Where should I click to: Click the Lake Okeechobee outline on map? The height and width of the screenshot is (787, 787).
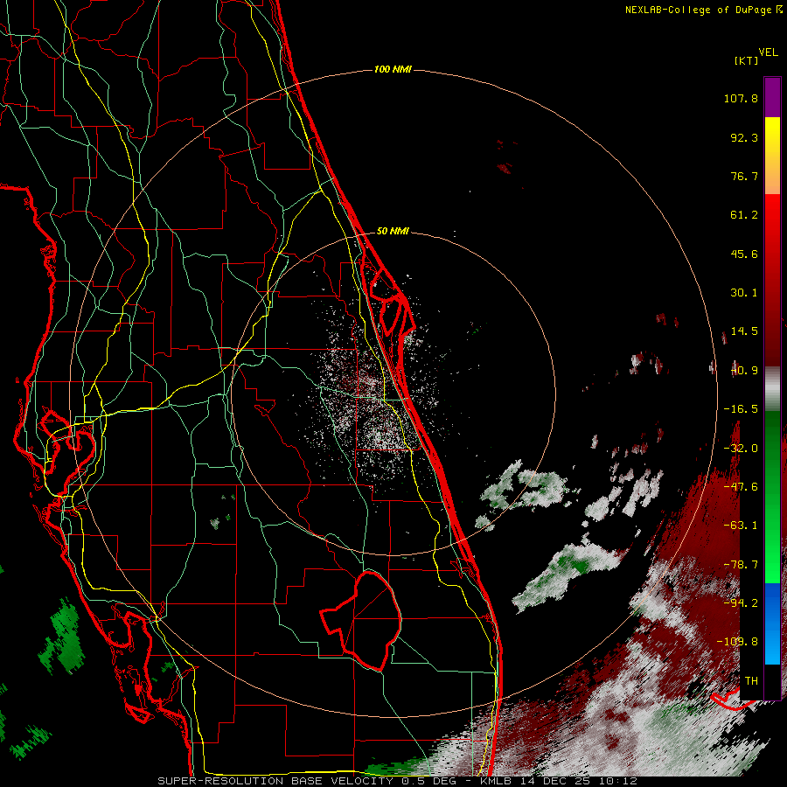coord(362,620)
